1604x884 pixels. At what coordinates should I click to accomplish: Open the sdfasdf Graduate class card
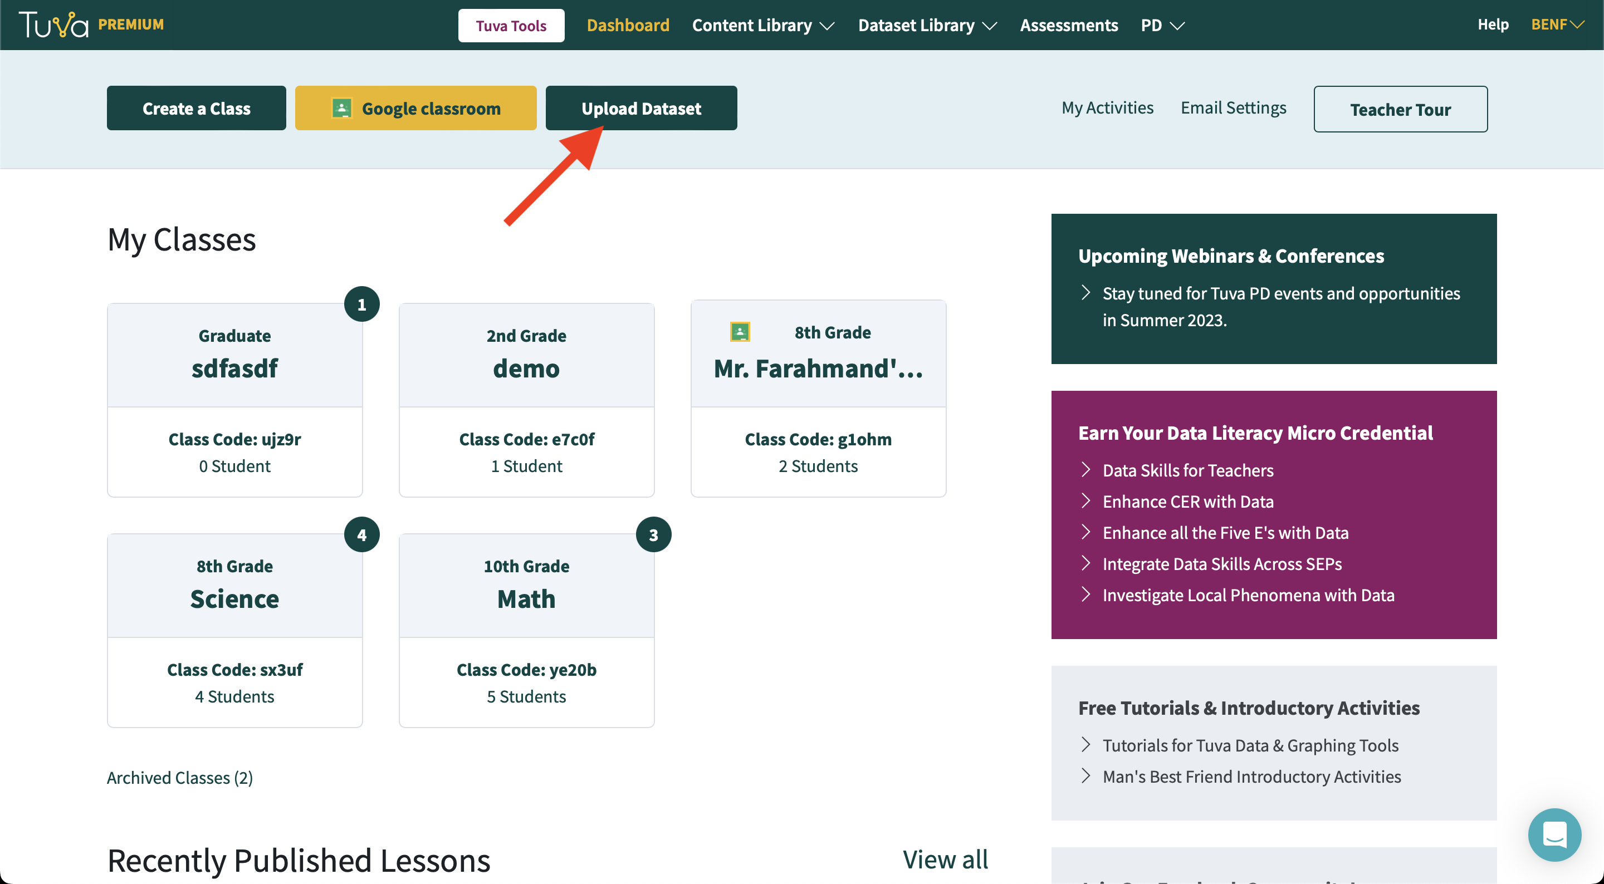pos(234,400)
